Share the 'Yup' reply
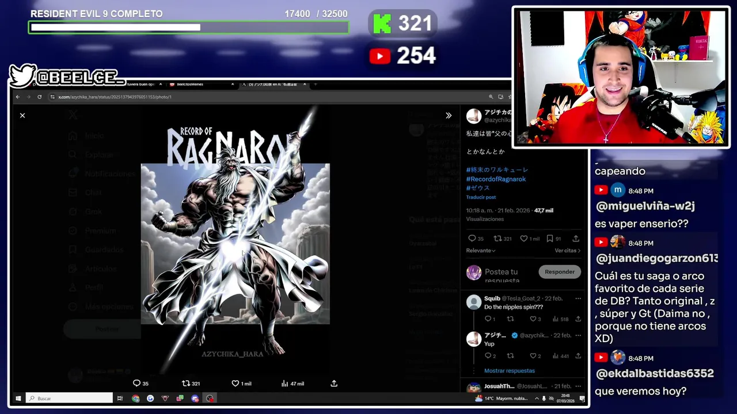 [578, 356]
